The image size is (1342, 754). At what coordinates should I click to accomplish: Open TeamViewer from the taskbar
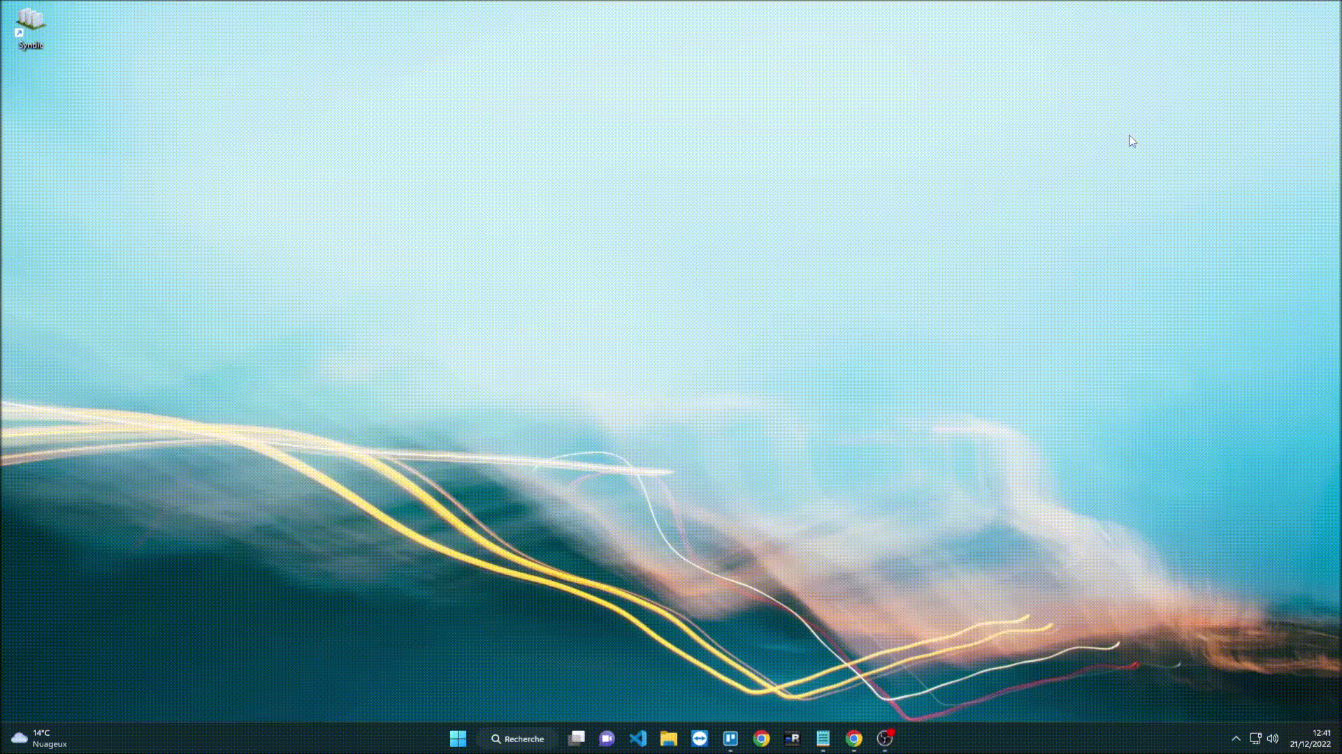point(700,739)
